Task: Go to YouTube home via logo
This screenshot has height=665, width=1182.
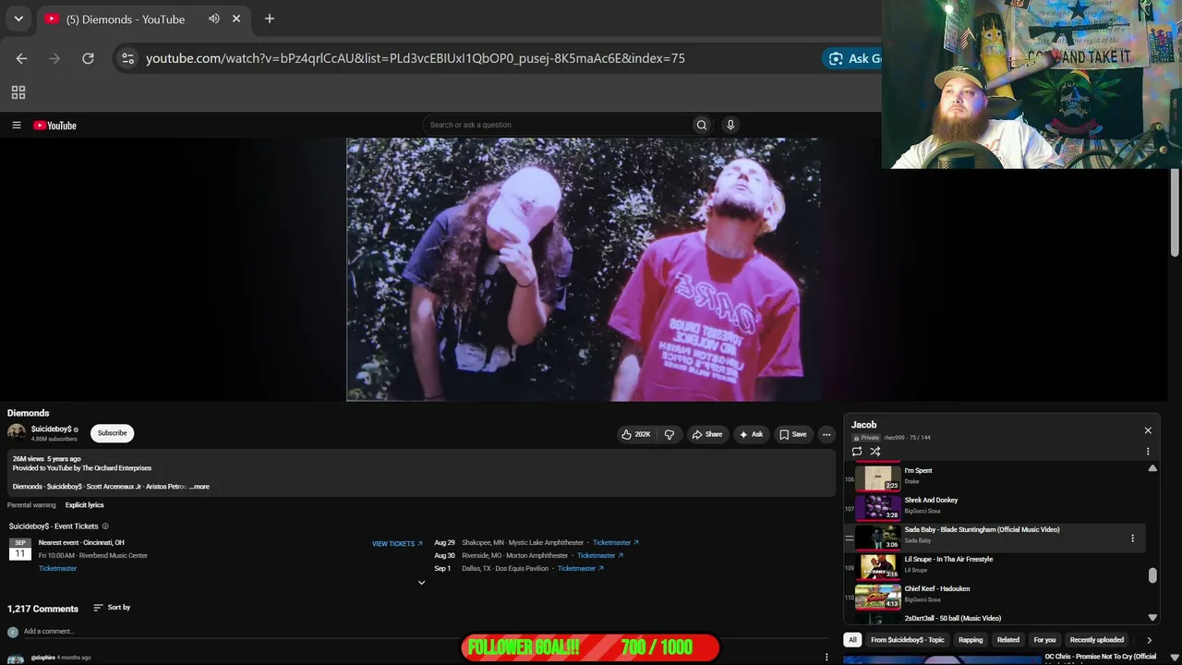Action: [55, 126]
